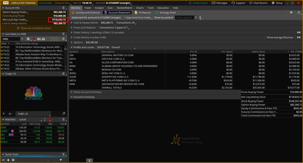Collapse the Quick Chart gadget
The width and height of the screenshot is (303, 163).
coord(3,154)
